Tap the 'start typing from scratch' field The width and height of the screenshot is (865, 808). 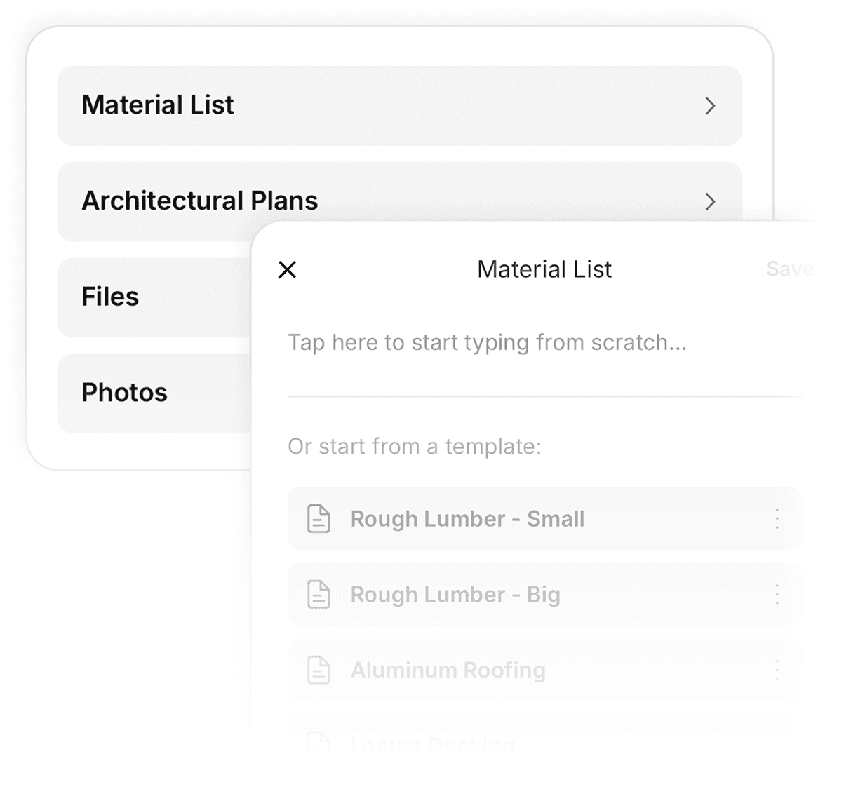click(x=487, y=343)
